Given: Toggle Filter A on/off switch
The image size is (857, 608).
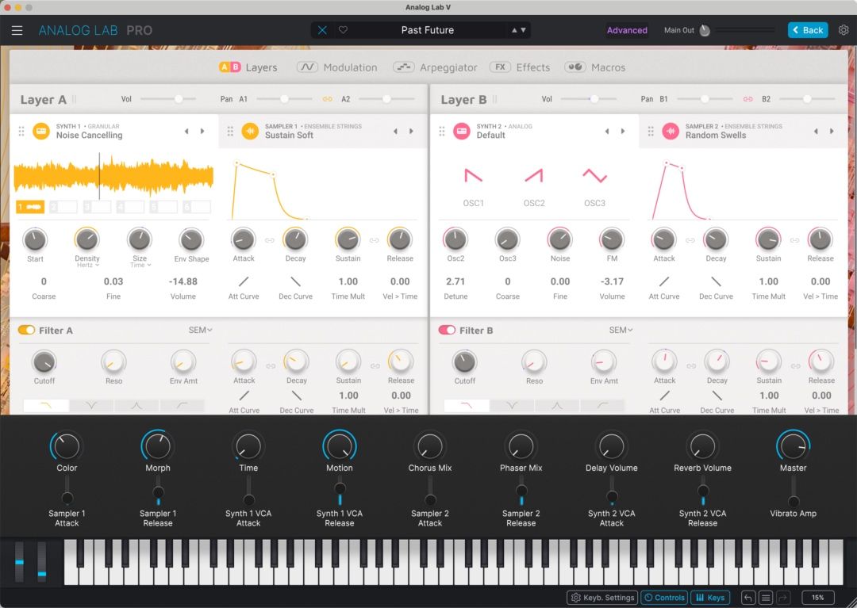Looking at the screenshot, I should pos(26,331).
